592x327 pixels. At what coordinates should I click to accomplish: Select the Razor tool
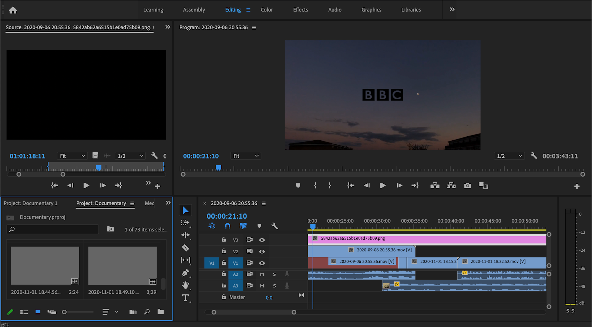point(185,248)
